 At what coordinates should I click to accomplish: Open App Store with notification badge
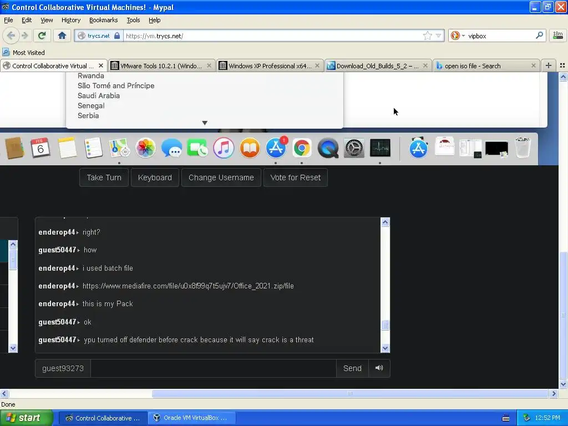click(x=276, y=148)
